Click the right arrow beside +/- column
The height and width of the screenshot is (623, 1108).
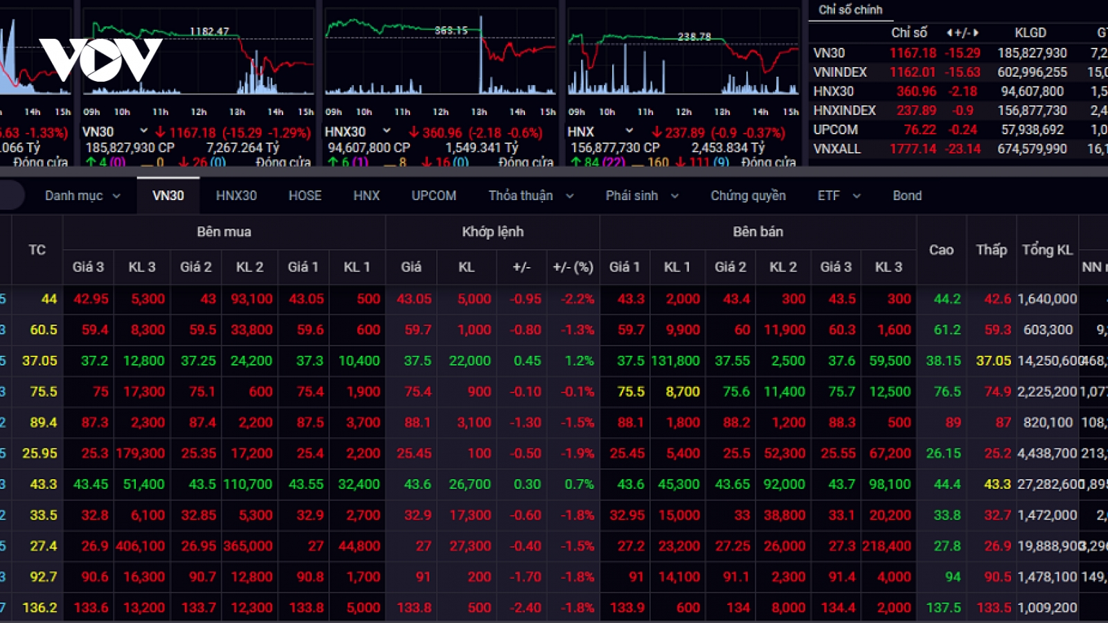tap(976, 33)
